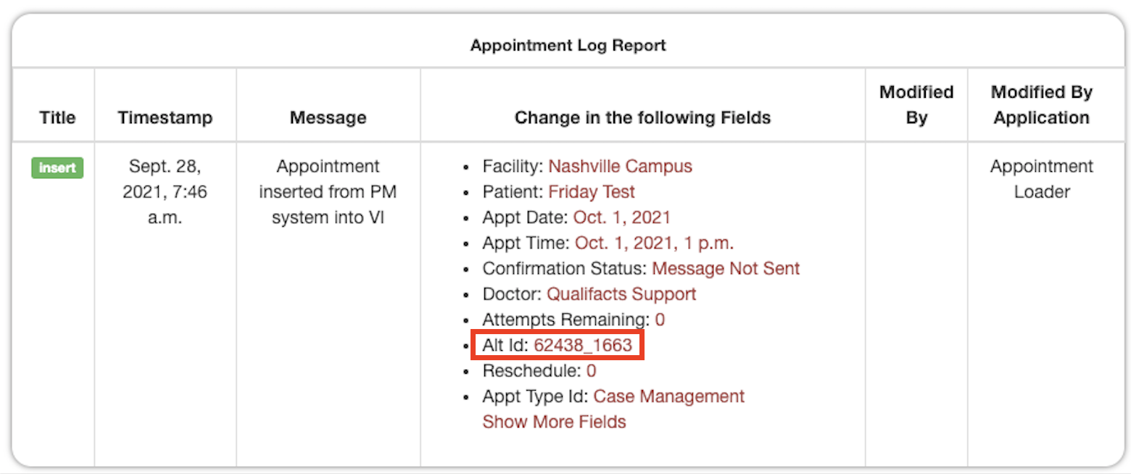This screenshot has height=474, width=1131.
Task: Expand Show More Fields
Action: click(x=554, y=422)
